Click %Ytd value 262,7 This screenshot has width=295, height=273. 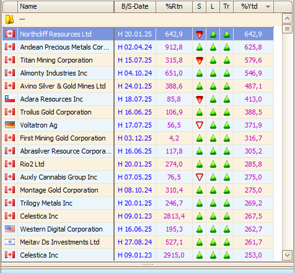(253, 229)
